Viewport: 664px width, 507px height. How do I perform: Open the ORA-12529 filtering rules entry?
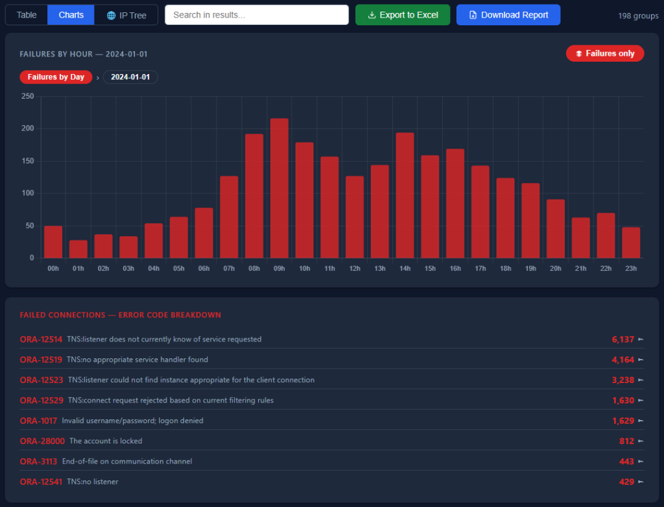click(x=331, y=400)
